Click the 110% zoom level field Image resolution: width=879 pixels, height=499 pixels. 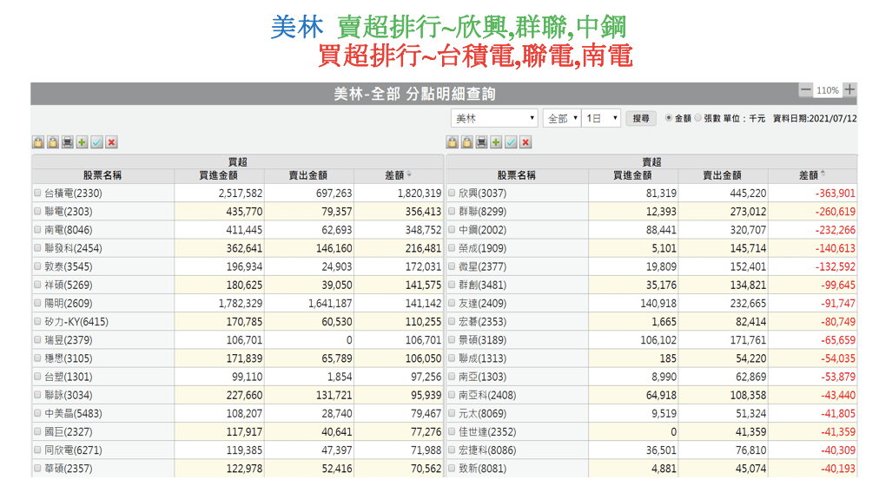(827, 90)
